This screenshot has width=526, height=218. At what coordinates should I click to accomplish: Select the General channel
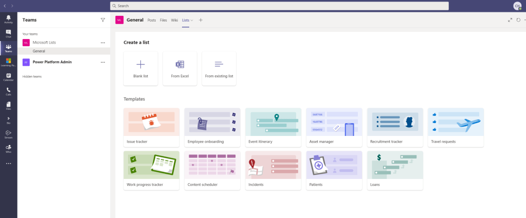pos(39,51)
